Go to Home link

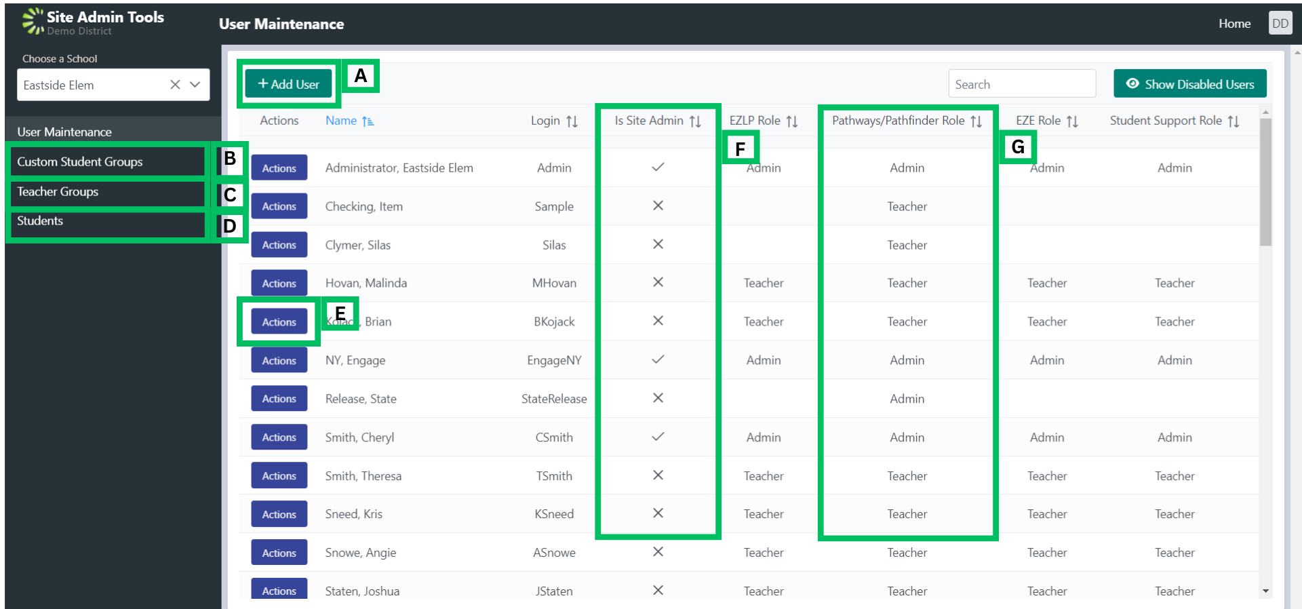[x=1234, y=24]
